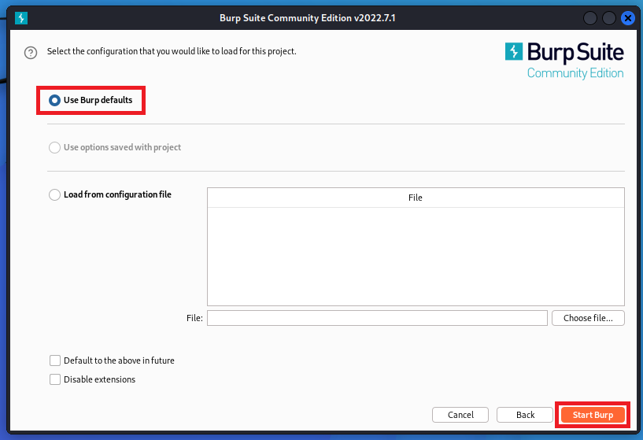643x440 pixels.
Task: Click the Start Burp button
Action: (x=593, y=415)
